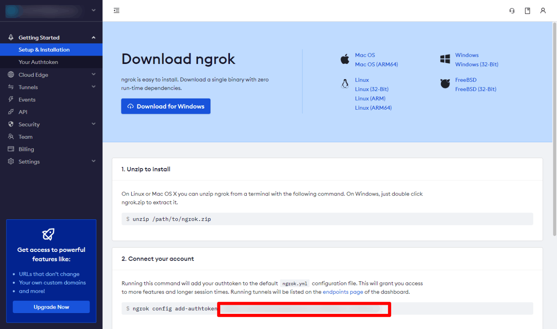The image size is (557, 329).
Task: Download the Mac OS (ARM64) build
Action: coord(376,64)
